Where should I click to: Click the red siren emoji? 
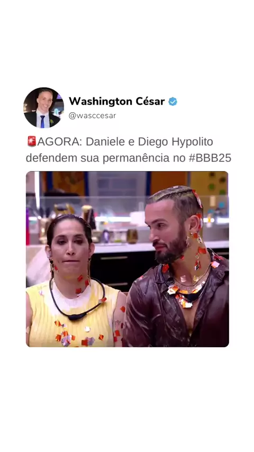[x=31, y=141]
